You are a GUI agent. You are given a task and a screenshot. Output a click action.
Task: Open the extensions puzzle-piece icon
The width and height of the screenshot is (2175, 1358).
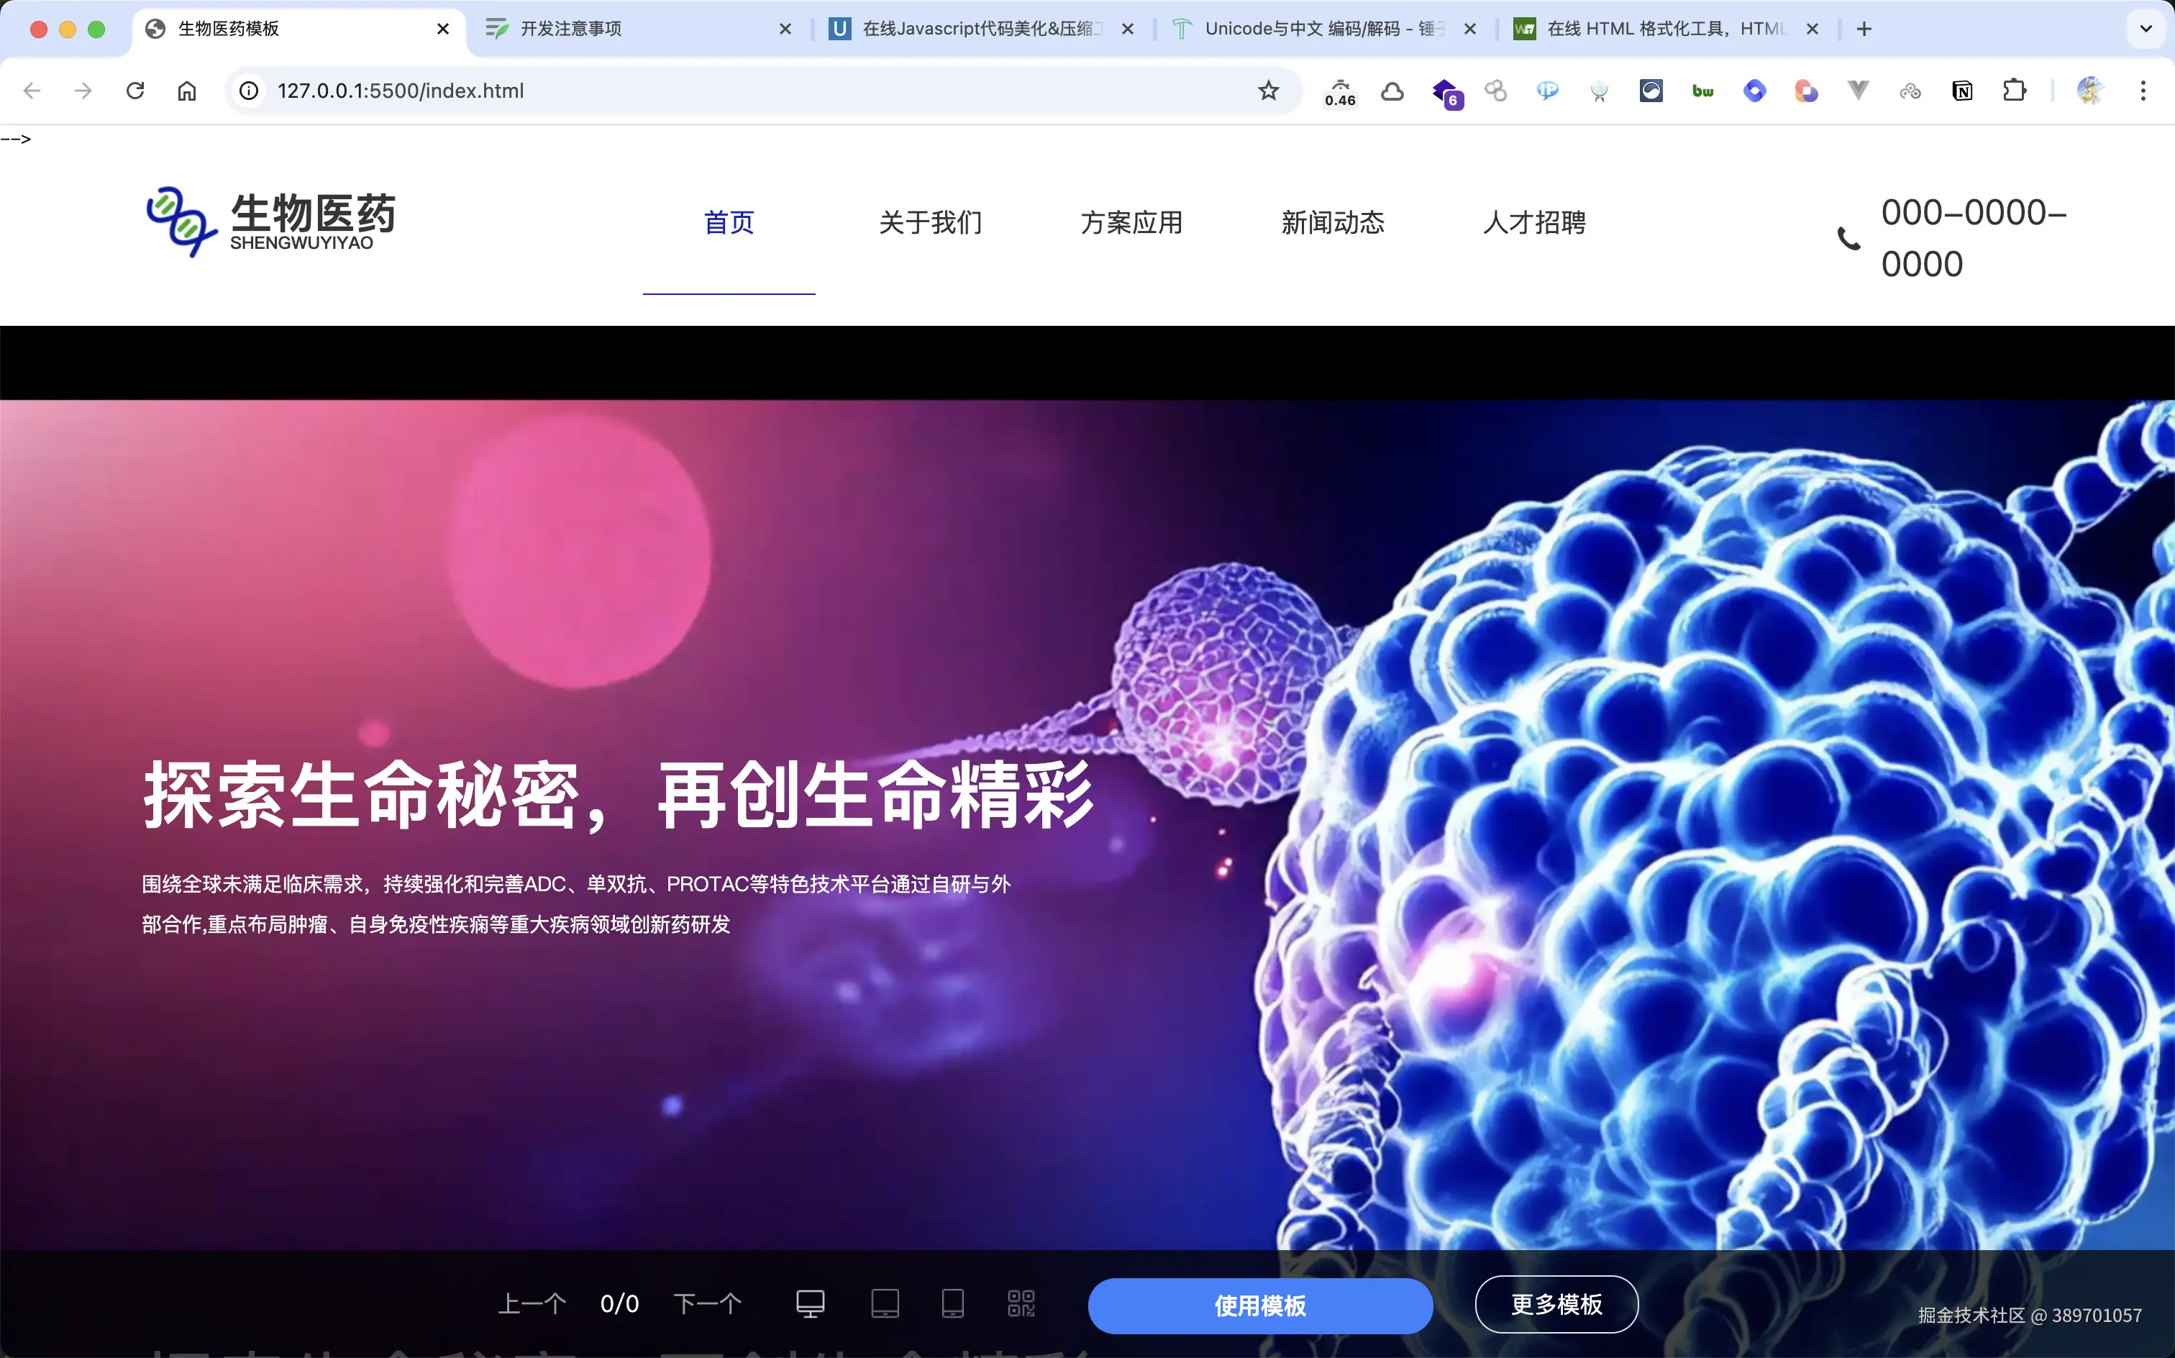click(x=2015, y=90)
